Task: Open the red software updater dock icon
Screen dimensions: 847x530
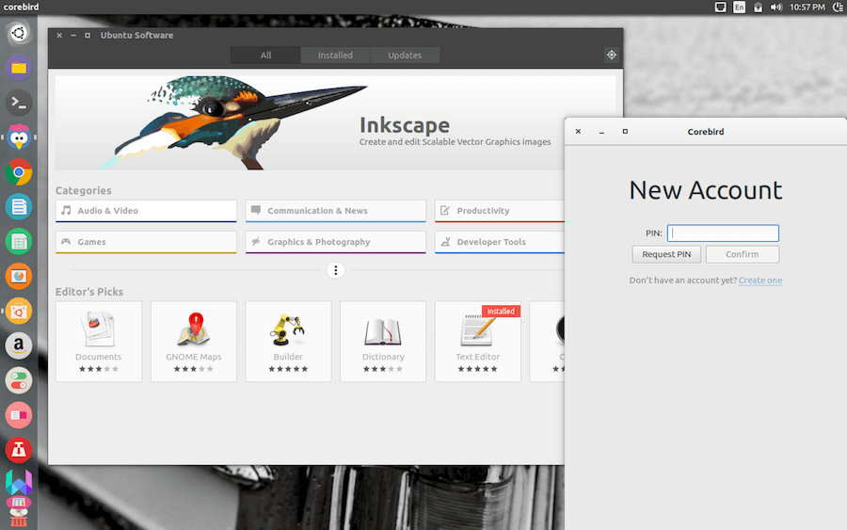Action: click(19, 450)
